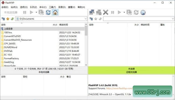Select the 上级目录 parent directory row
Screen dimensions: 175x100
click(43, 29)
